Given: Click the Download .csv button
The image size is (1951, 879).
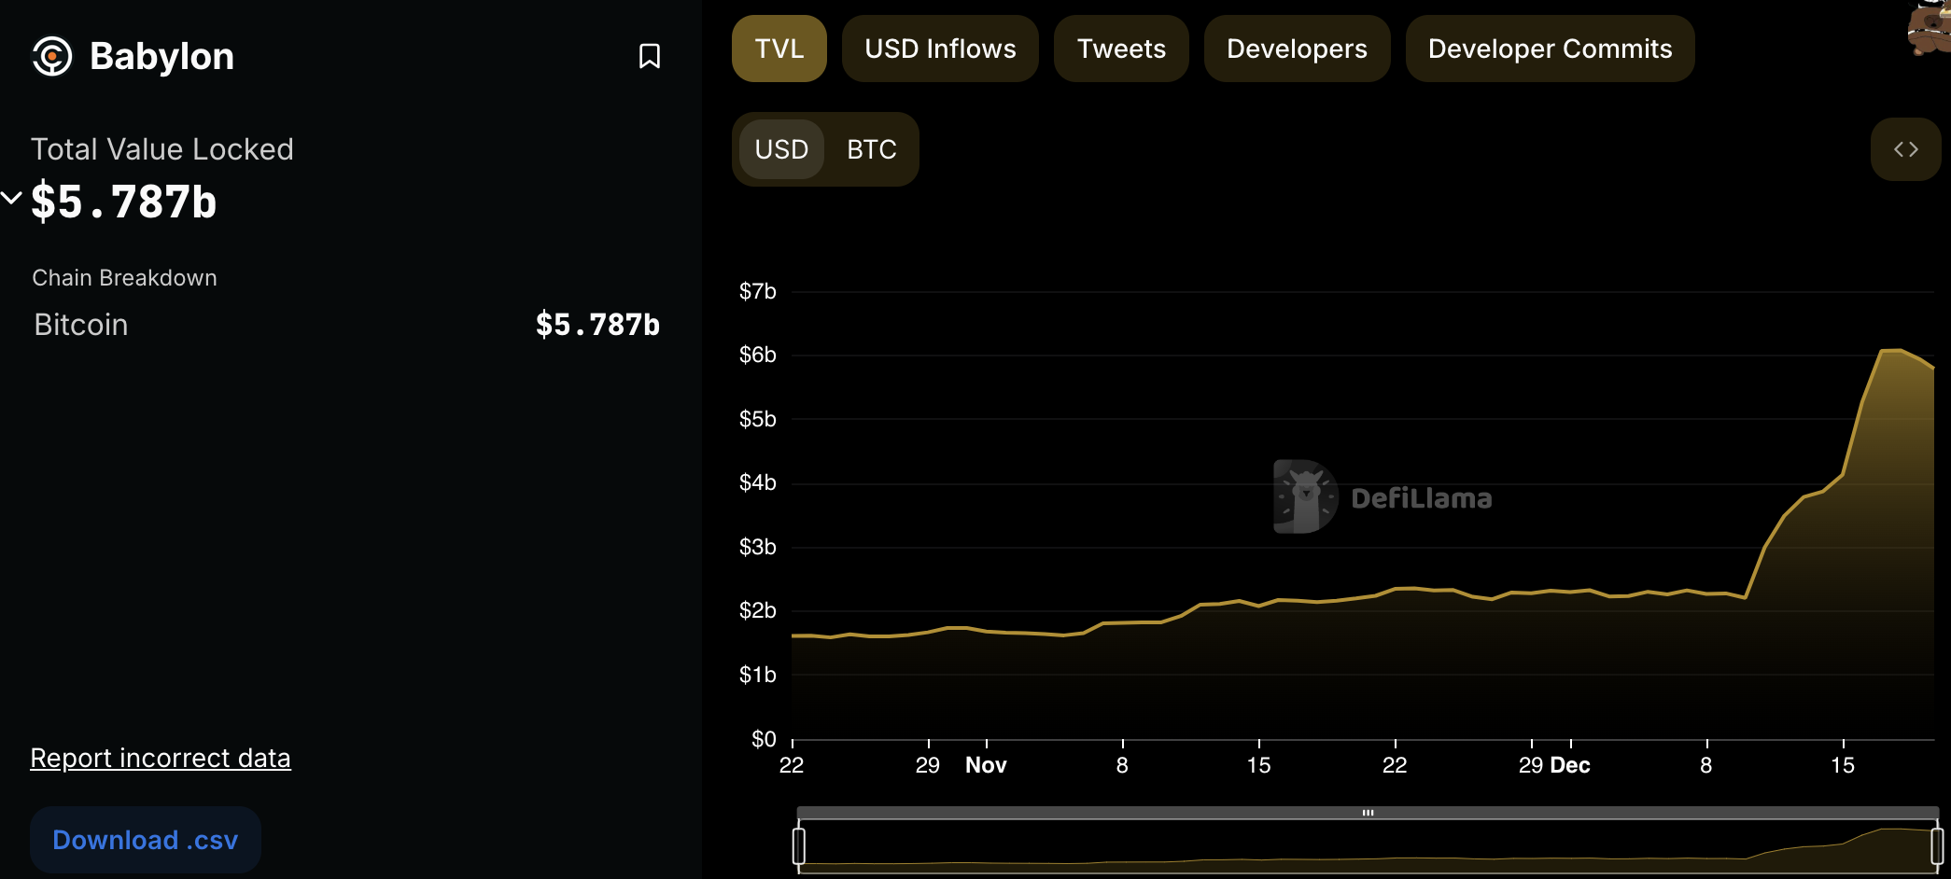Looking at the screenshot, I should pyautogui.click(x=145, y=839).
